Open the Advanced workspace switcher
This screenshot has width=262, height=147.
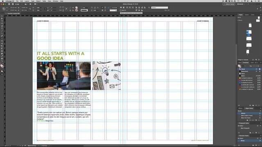point(241,4)
